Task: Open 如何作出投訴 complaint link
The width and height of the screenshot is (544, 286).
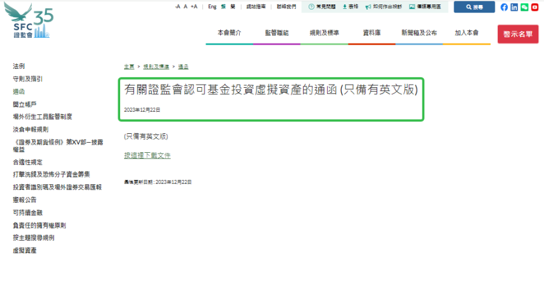Action: pos(383,6)
